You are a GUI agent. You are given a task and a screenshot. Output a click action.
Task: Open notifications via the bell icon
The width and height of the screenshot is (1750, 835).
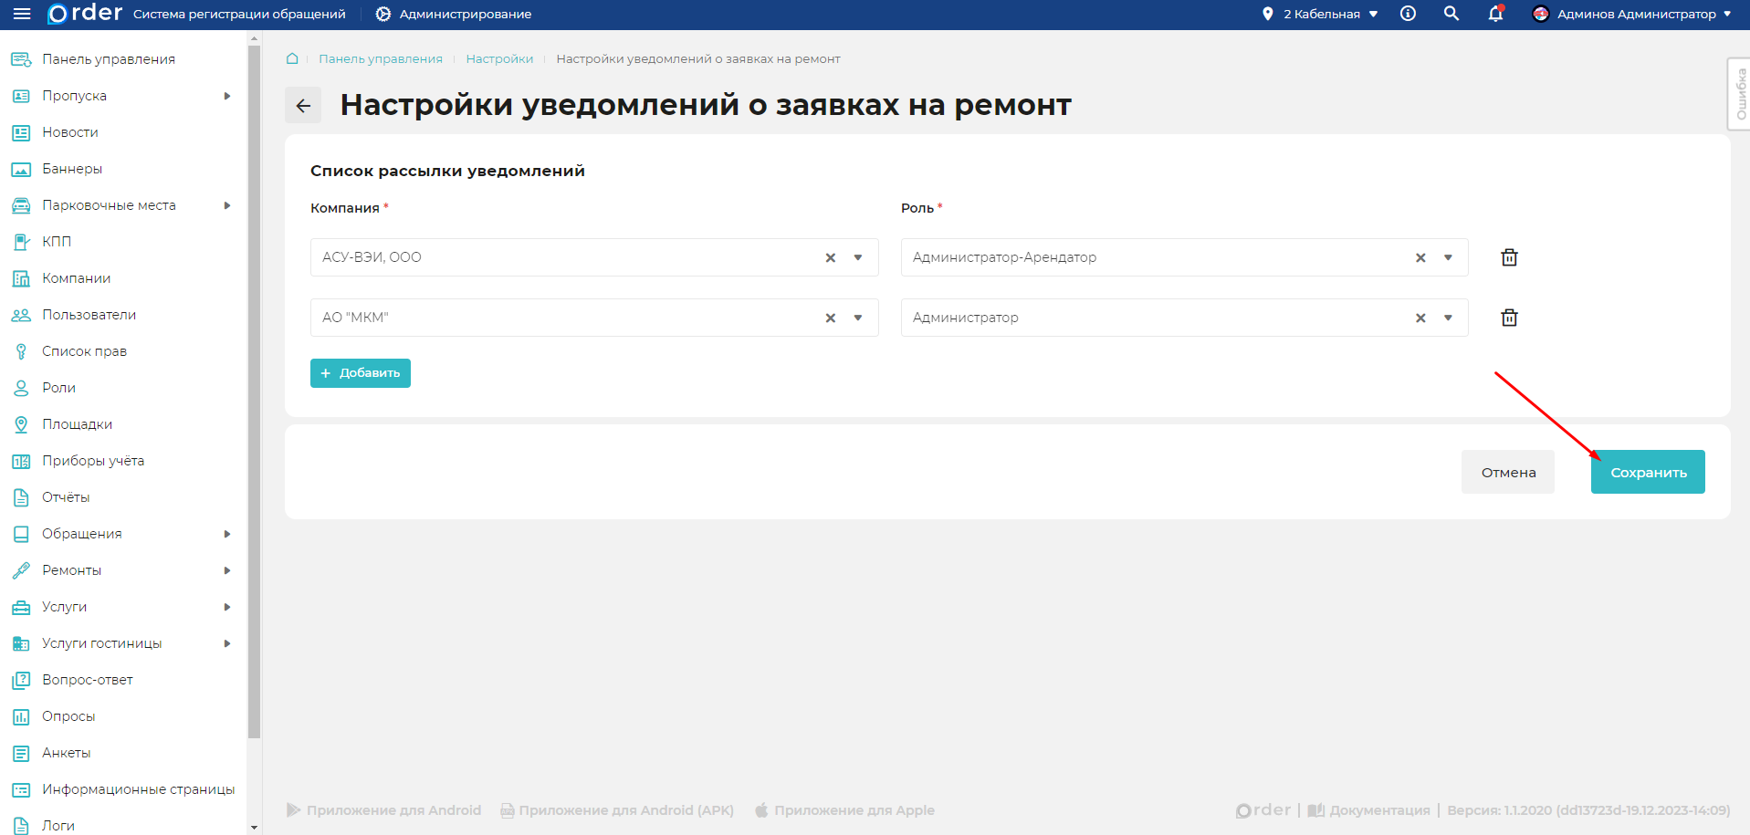click(x=1494, y=15)
